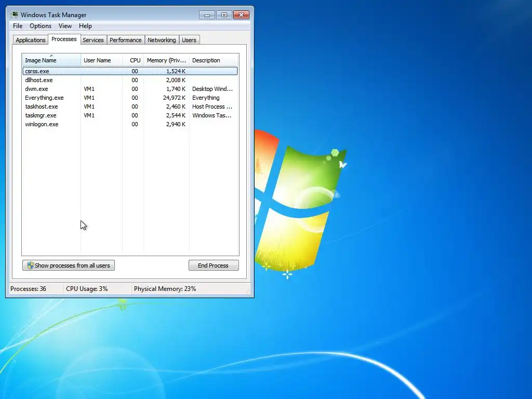Click the Processes: 36 status entry
532x399 pixels.
coord(28,289)
